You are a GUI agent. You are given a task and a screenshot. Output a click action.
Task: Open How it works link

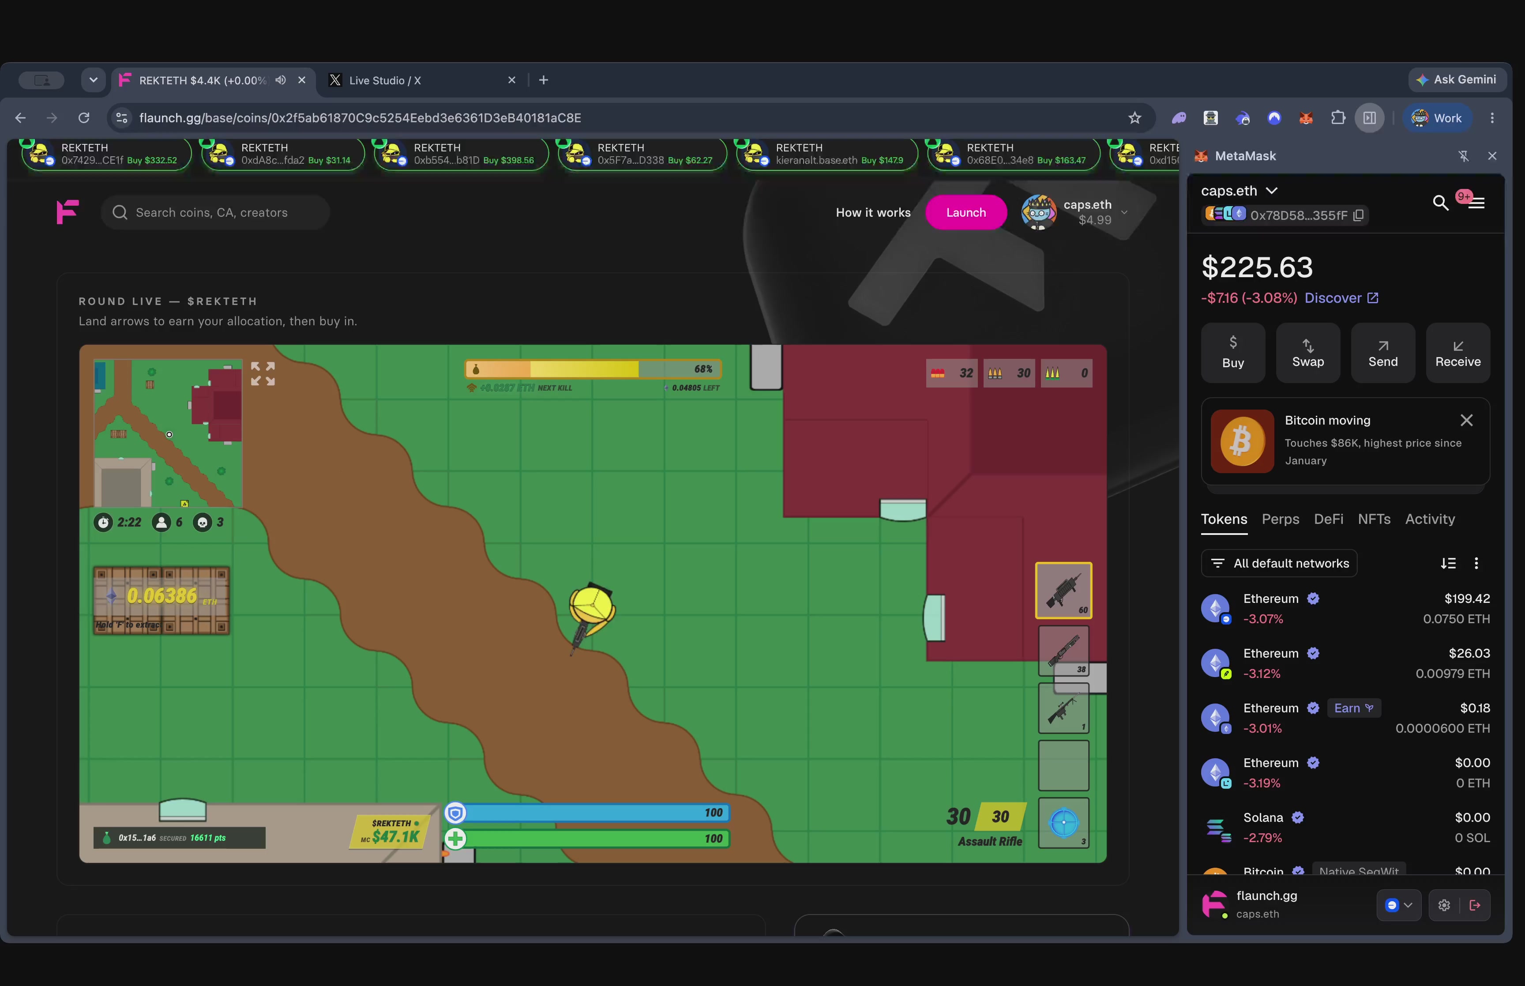[x=873, y=213]
